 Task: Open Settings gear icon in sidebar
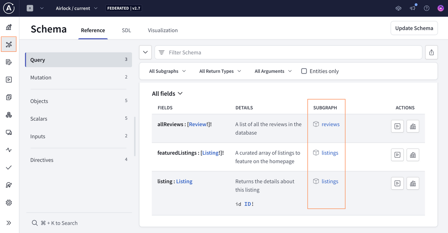9,203
